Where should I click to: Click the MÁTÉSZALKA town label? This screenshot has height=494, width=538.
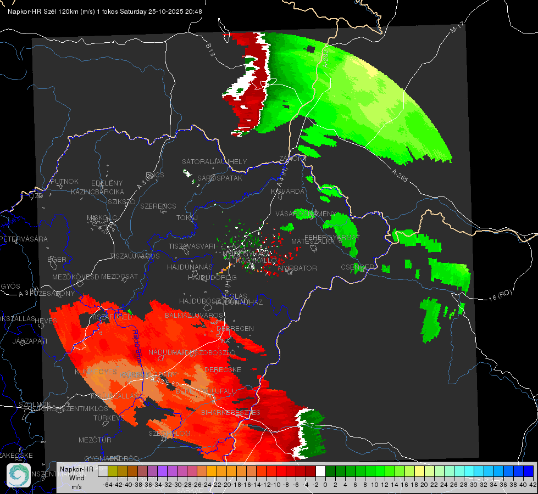pyautogui.click(x=313, y=242)
